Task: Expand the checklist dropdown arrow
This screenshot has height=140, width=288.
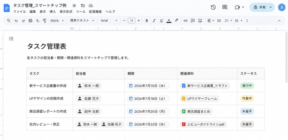Action: click(231, 21)
